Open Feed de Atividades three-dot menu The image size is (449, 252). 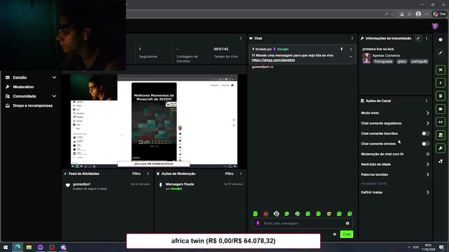(x=148, y=174)
